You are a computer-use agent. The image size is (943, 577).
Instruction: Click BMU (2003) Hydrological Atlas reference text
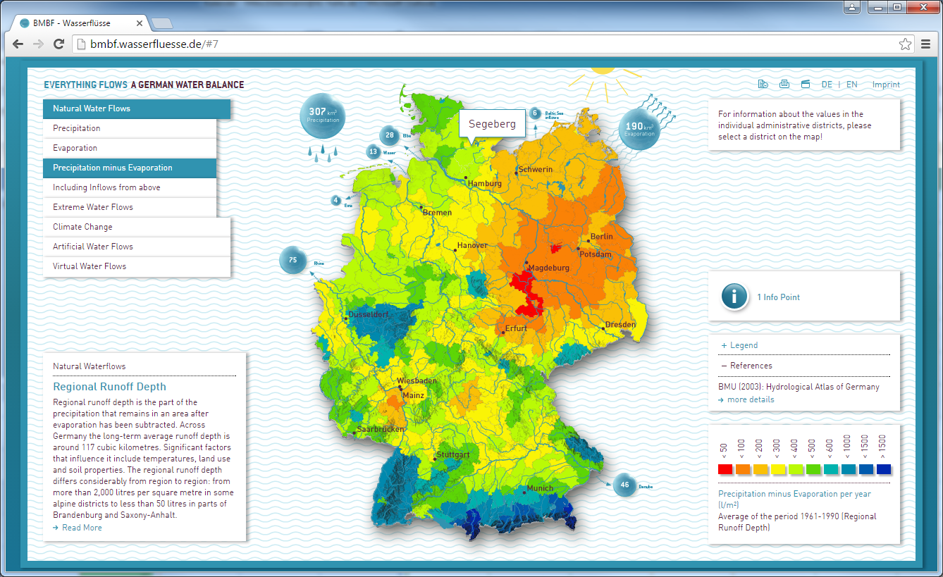[x=799, y=387]
